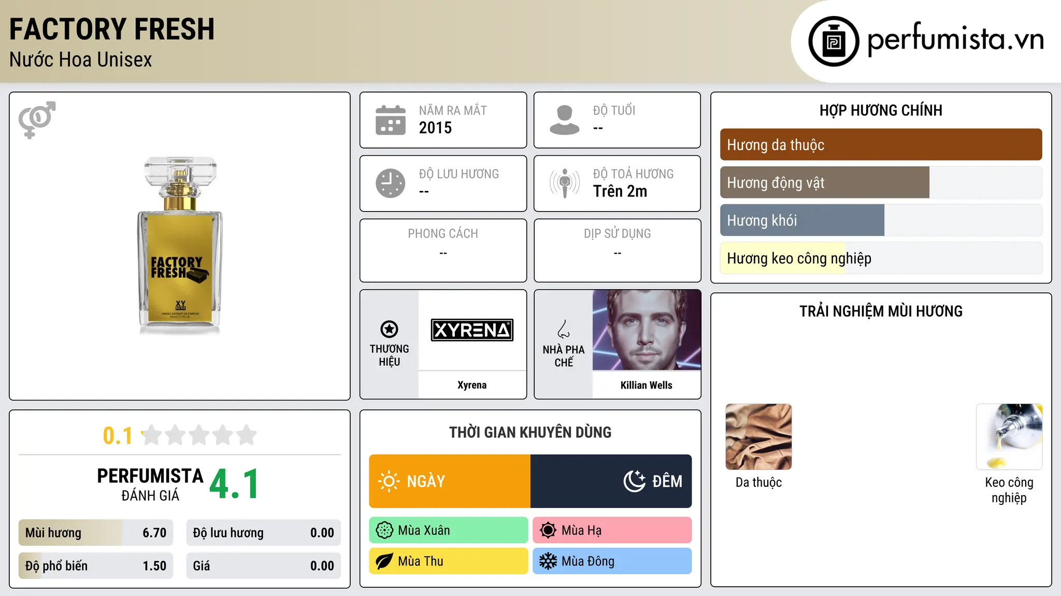Click the calendar icon beside Năm ra mắt
The width and height of the screenshot is (1061, 596).
[391, 120]
